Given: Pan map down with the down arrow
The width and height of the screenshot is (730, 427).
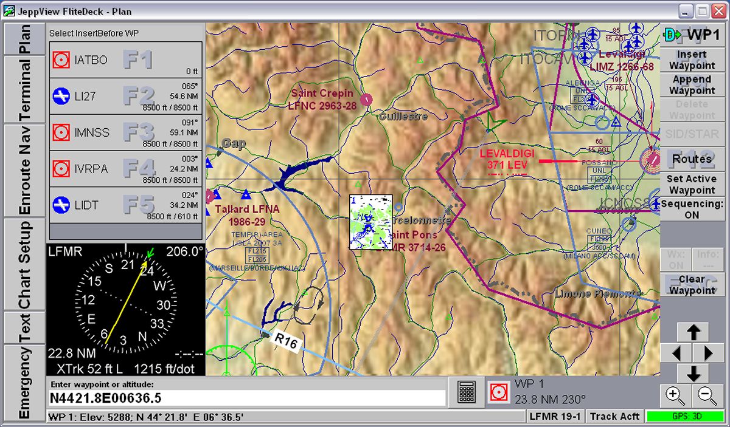Looking at the screenshot, I should click(x=693, y=373).
